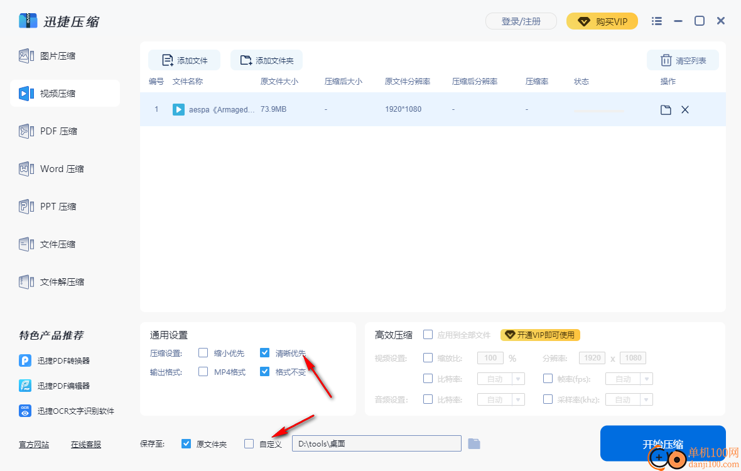Open 迅捷PDF转换器 recommended product

click(55, 361)
